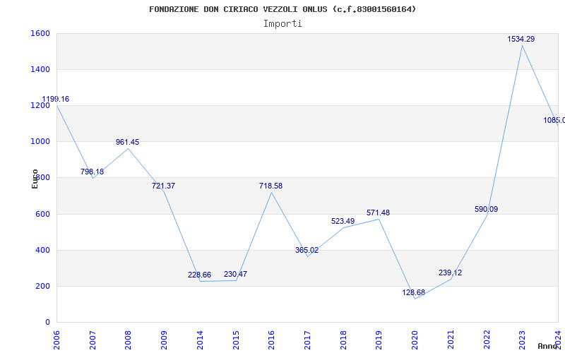Click the 1534.29 peak data label

pos(521,40)
